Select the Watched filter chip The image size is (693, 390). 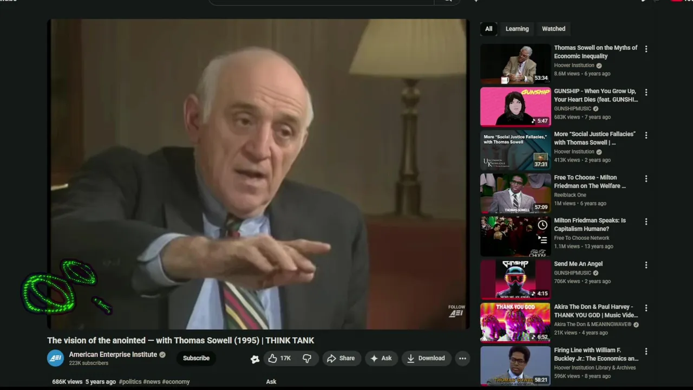click(x=553, y=29)
